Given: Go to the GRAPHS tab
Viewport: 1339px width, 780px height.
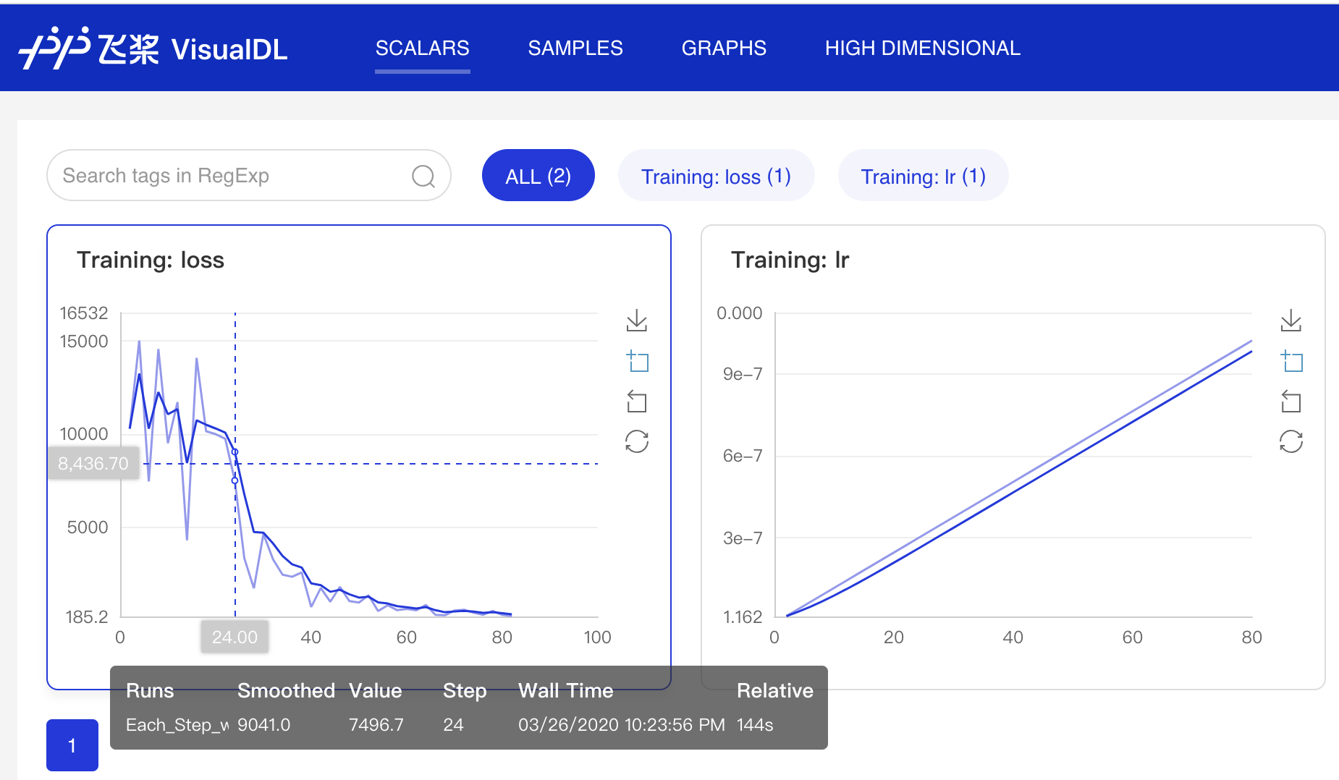Looking at the screenshot, I should coord(724,48).
